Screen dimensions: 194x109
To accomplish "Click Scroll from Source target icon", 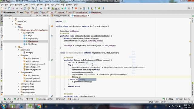I will point(37,15).
